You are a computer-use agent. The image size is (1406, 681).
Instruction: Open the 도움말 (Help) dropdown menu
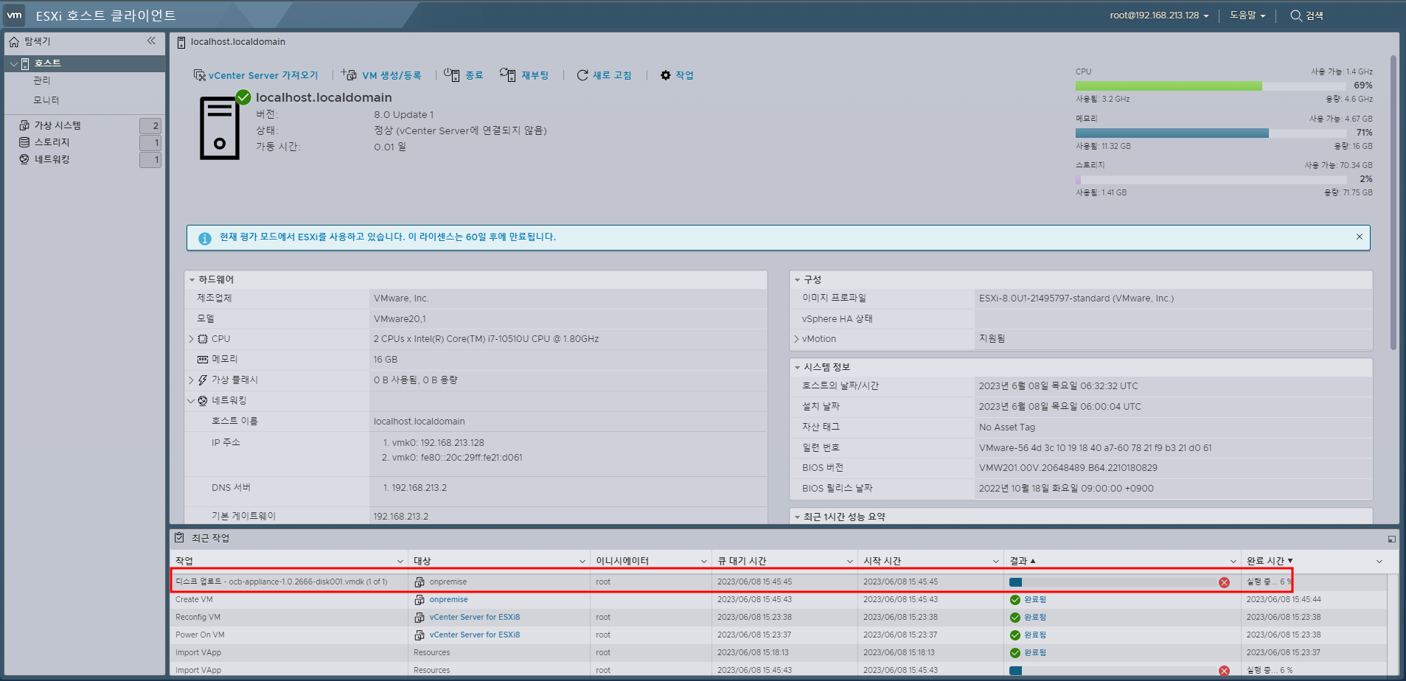pyautogui.click(x=1247, y=15)
